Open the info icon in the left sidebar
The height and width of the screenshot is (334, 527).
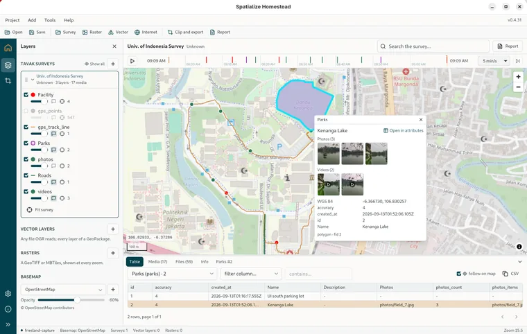point(8,309)
